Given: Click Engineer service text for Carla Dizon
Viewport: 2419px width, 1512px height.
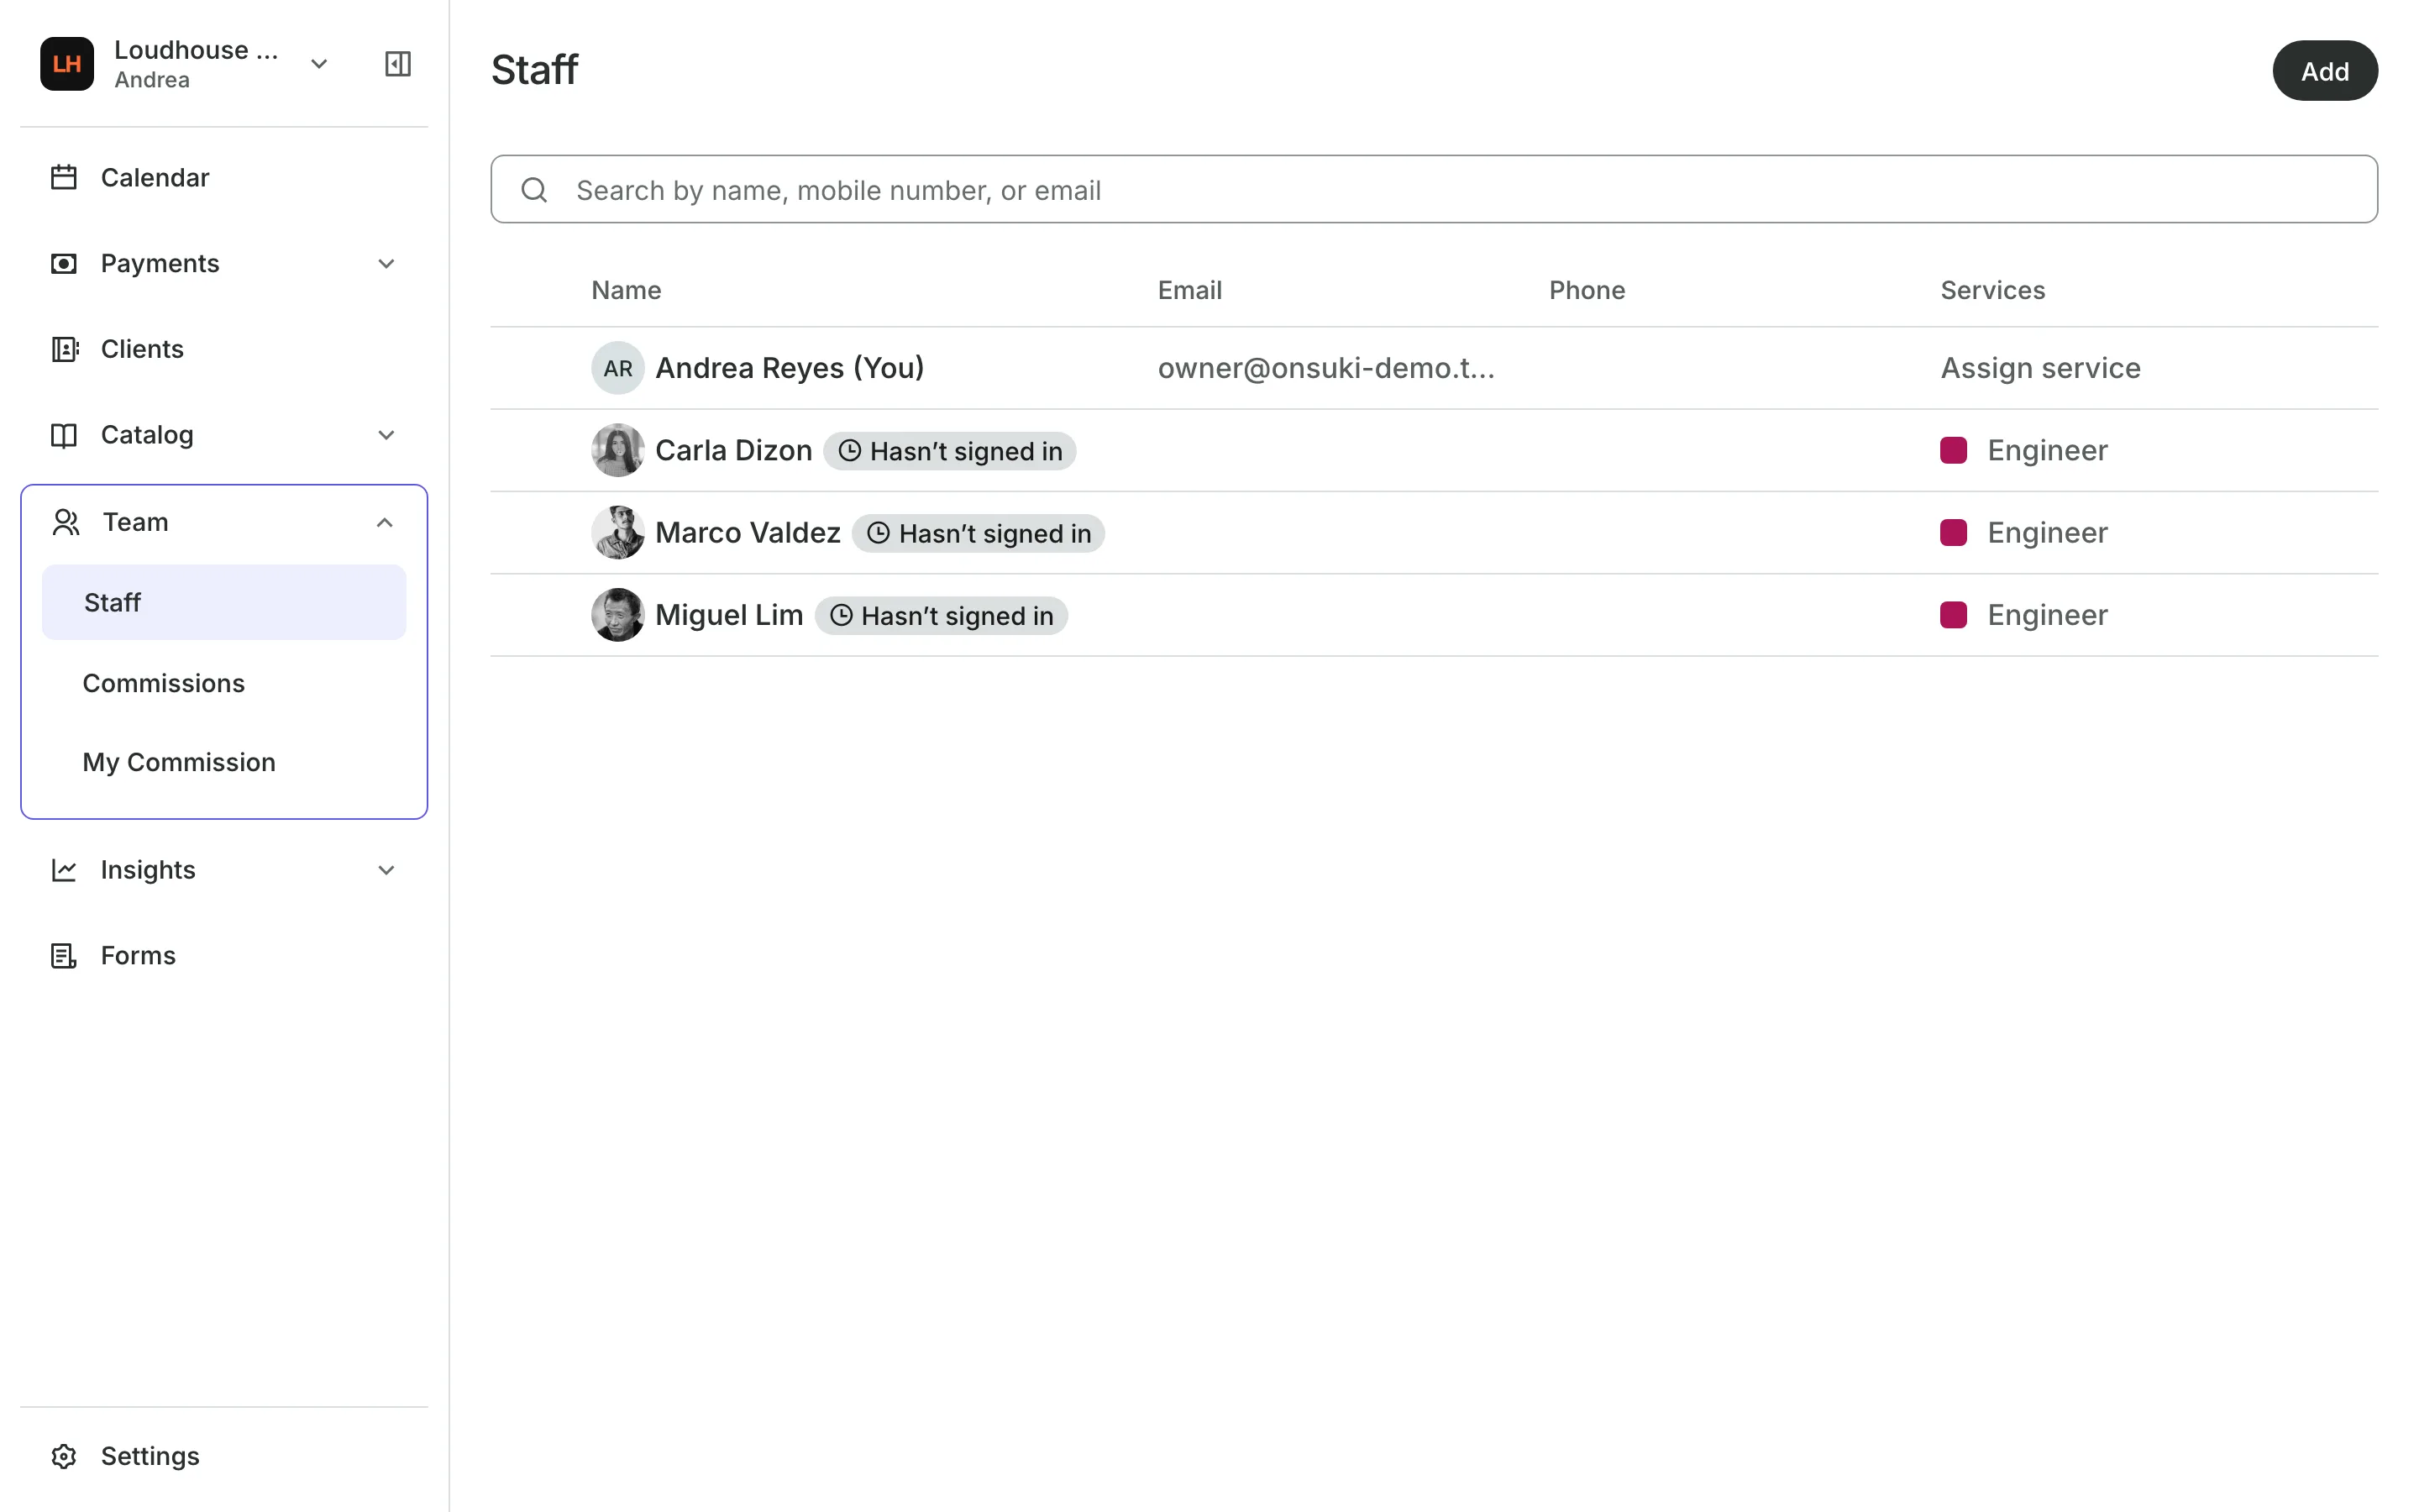Looking at the screenshot, I should tap(2047, 450).
